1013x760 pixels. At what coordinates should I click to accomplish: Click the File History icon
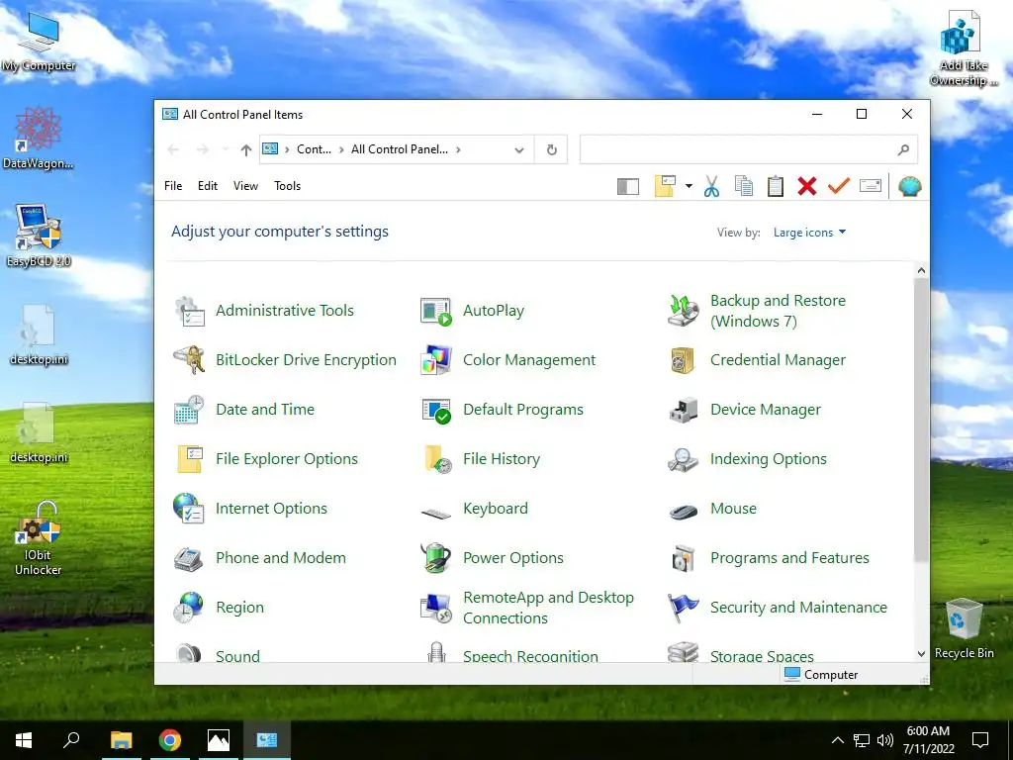point(437,459)
